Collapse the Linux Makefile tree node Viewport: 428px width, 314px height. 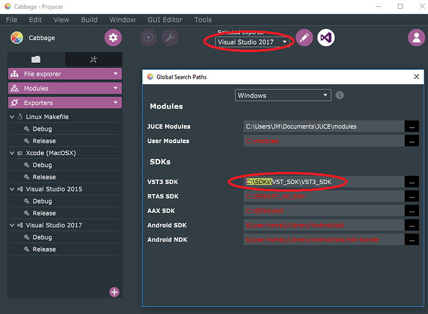pos(12,117)
